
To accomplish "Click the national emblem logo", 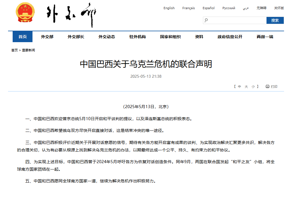I will pos(25,13).
